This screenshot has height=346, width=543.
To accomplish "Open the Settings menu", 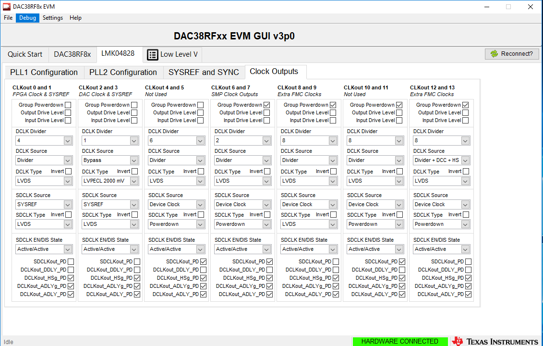I will [x=53, y=18].
